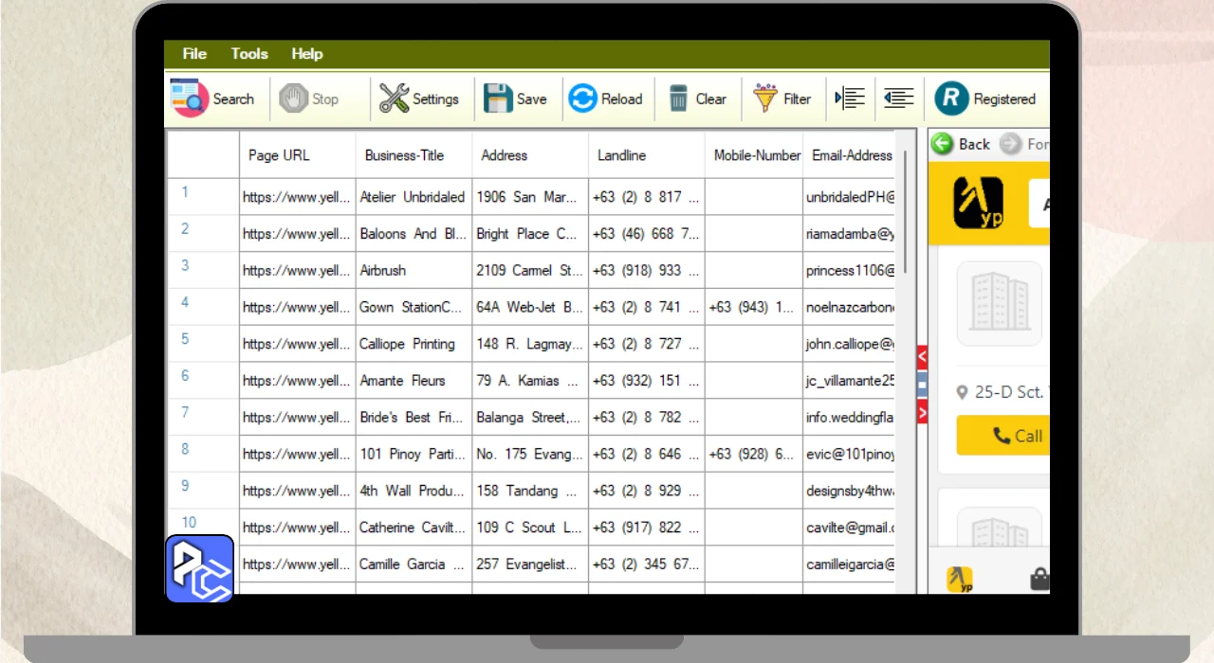Click the Mobile-Number column header
The height and width of the screenshot is (663, 1214).
point(754,155)
